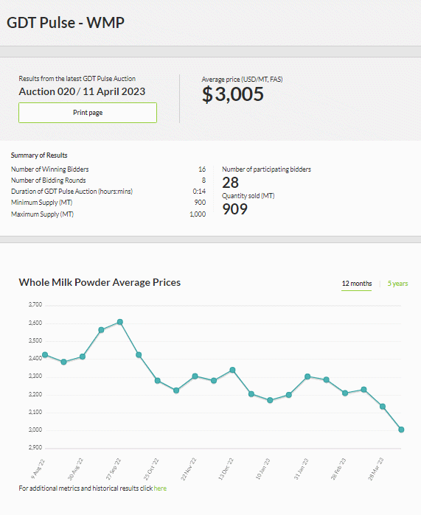
Task: Click the 'Number of Bidding Rounds' row label
Action: [x=49, y=181]
